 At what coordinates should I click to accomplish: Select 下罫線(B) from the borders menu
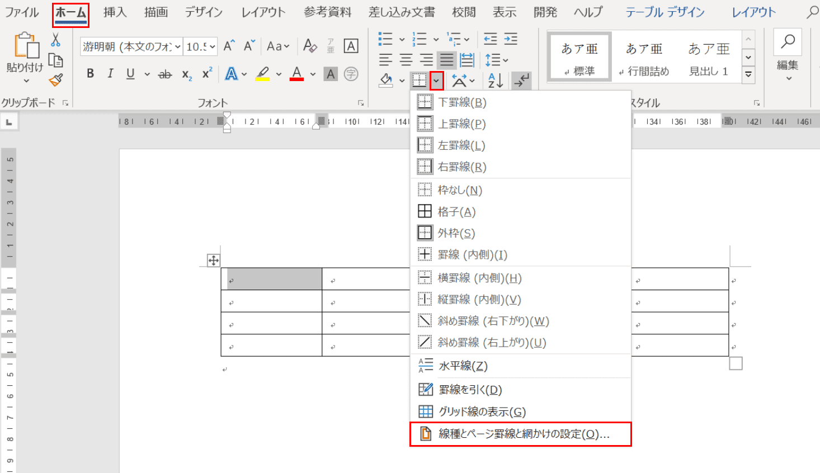click(521, 102)
